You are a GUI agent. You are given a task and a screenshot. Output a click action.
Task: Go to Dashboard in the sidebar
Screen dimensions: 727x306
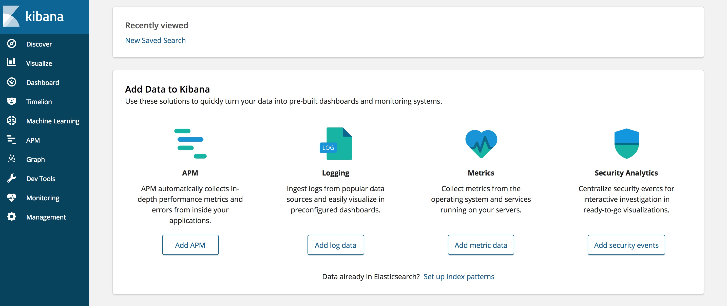point(43,82)
